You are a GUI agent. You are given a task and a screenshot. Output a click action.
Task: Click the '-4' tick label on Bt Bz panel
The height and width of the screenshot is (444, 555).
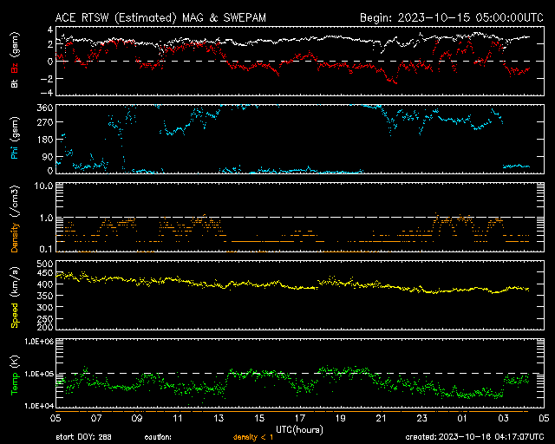46,93
